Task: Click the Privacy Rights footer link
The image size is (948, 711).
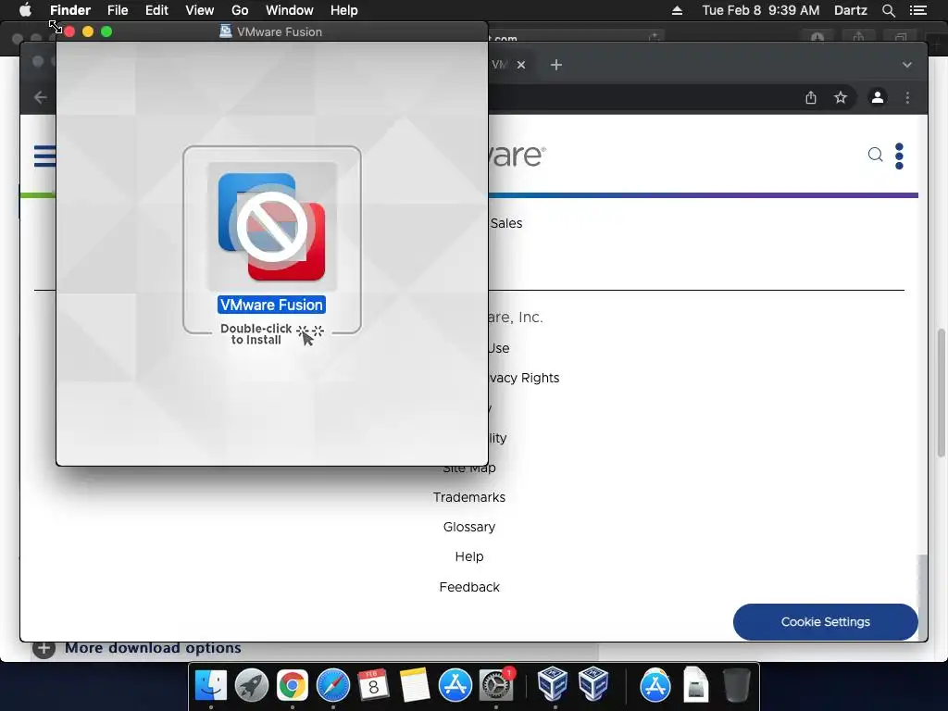Action: 524,378
